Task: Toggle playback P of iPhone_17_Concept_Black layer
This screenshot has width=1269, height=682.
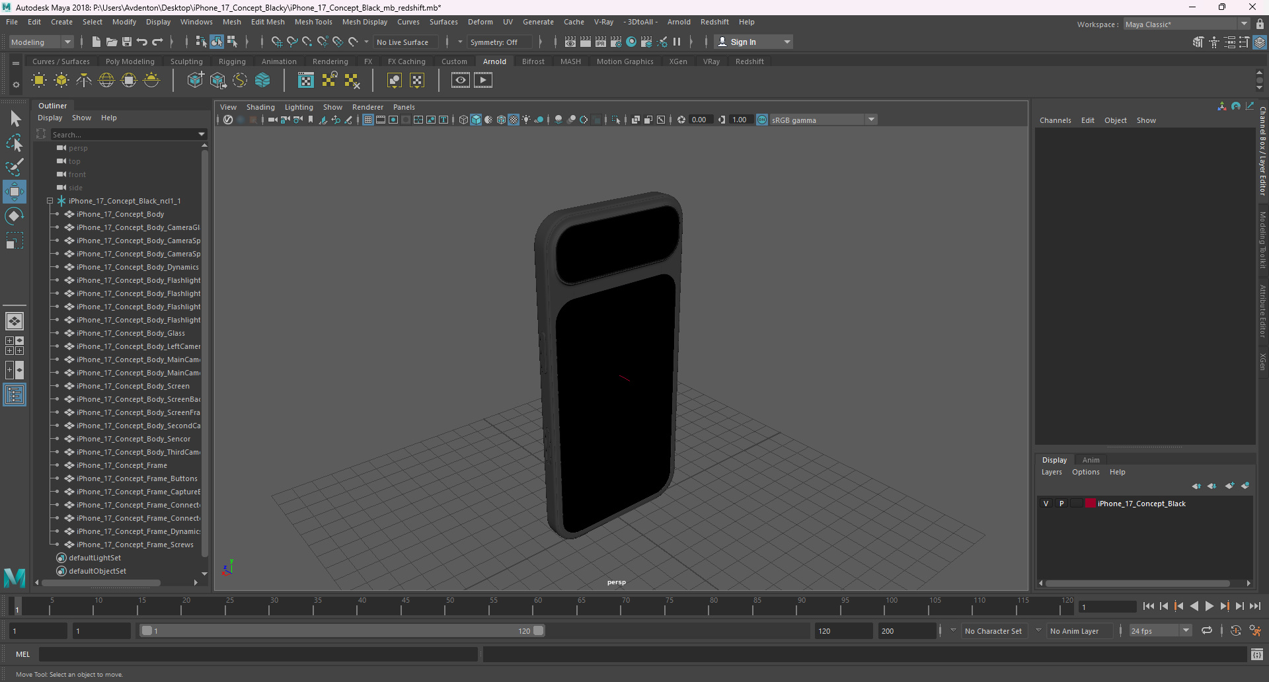Action: [1061, 504]
